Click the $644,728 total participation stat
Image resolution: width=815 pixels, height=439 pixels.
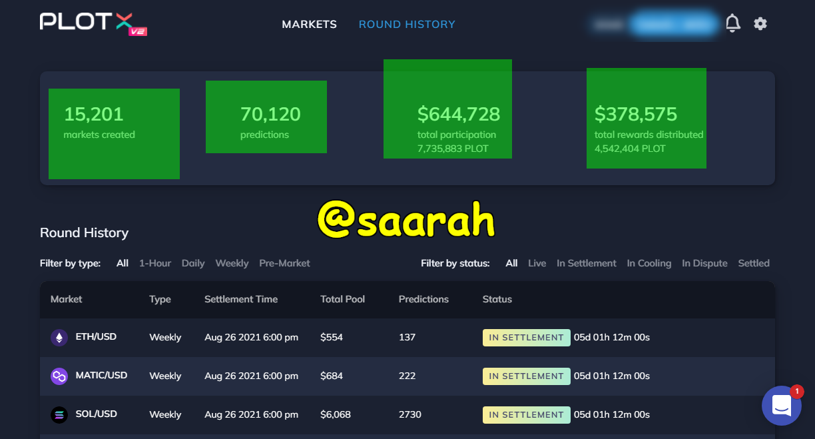(459, 129)
